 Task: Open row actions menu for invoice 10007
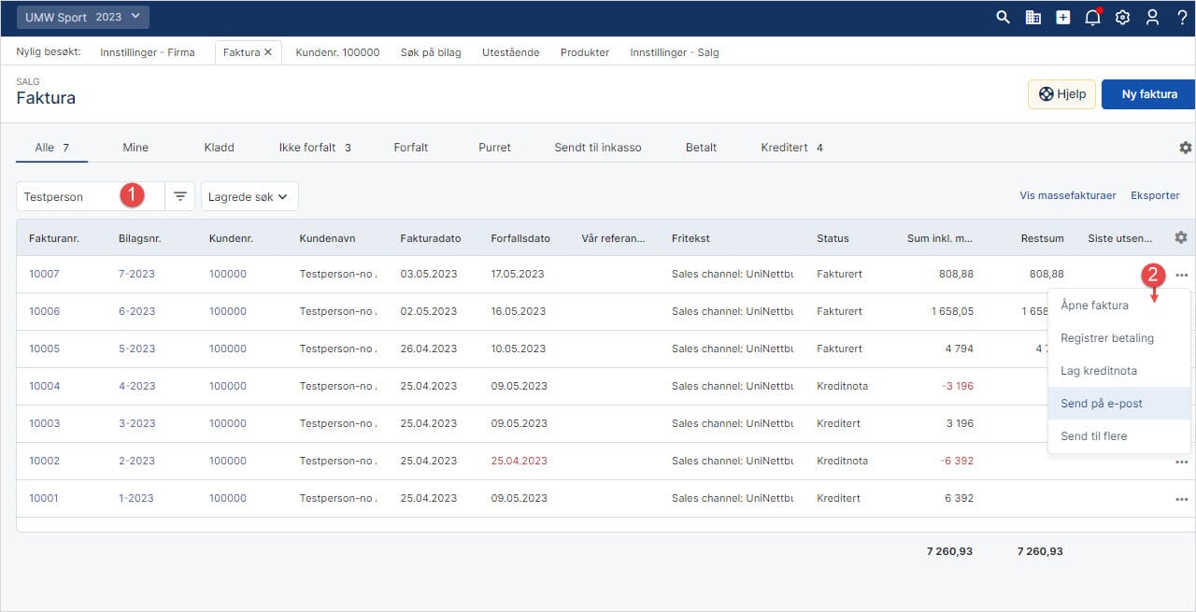pos(1182,275)
